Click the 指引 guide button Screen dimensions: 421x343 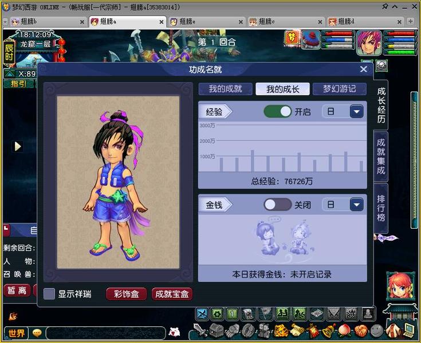[x=18, y=84]
